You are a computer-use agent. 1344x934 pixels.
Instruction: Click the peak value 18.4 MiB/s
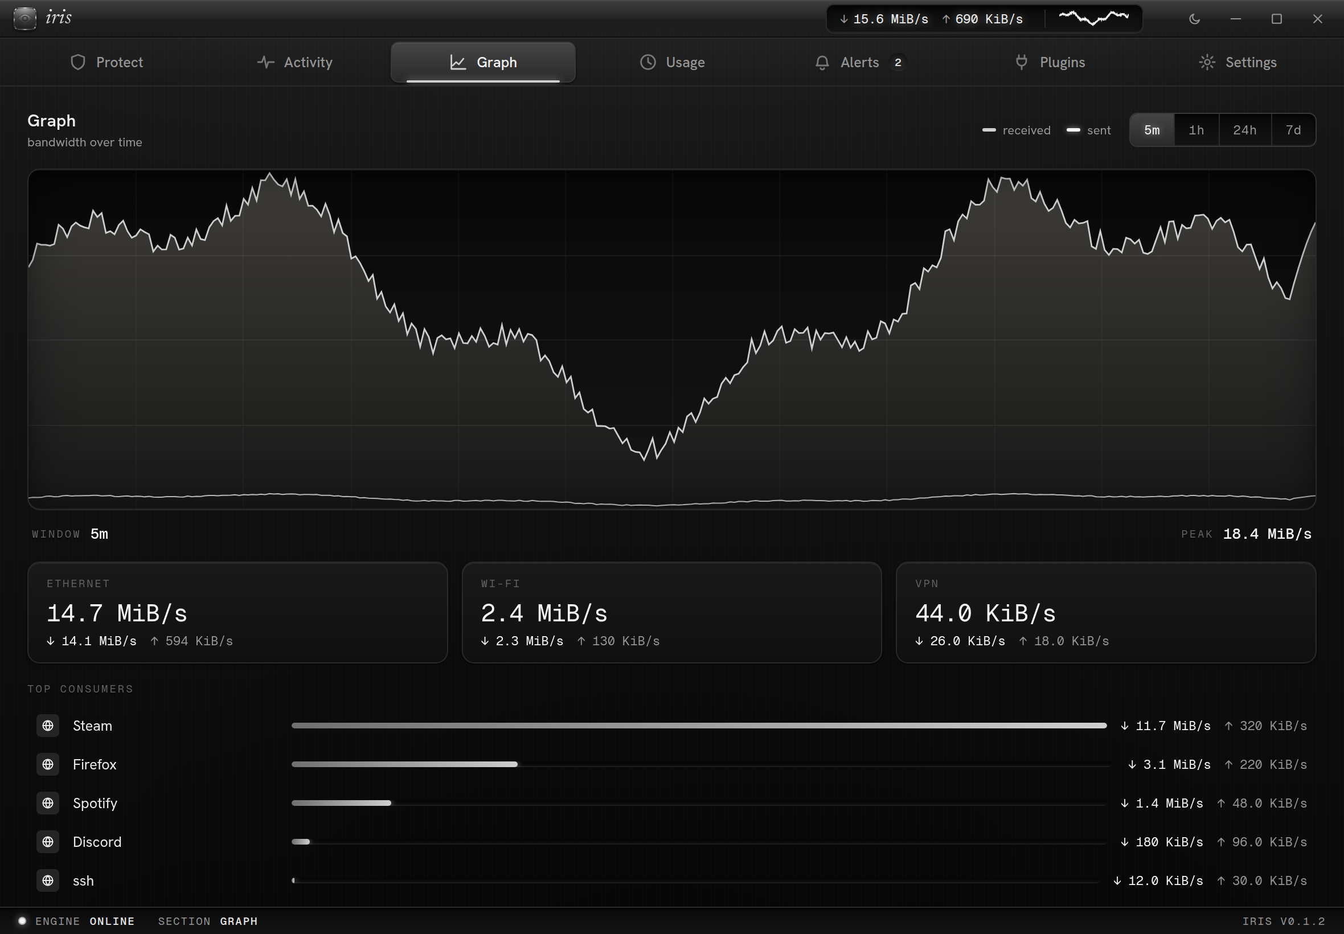point(1267,534)
